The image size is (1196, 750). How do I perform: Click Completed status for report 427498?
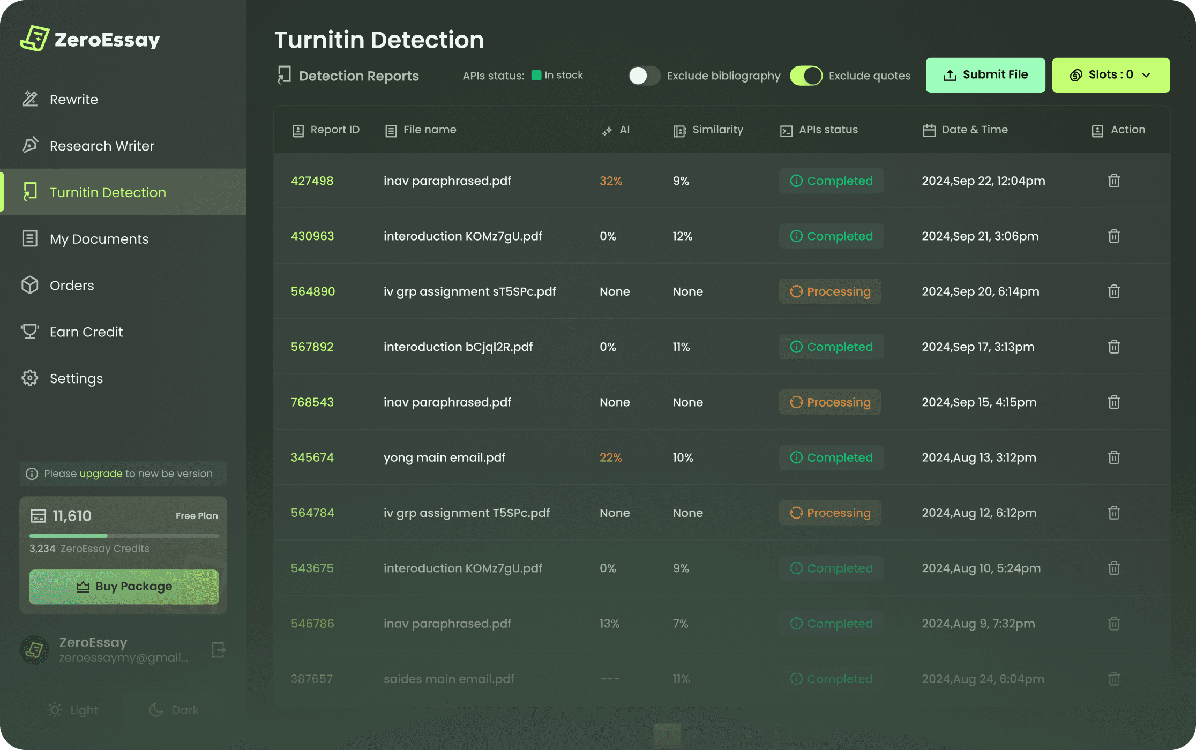pyautogui.click(x=831, y=181)
